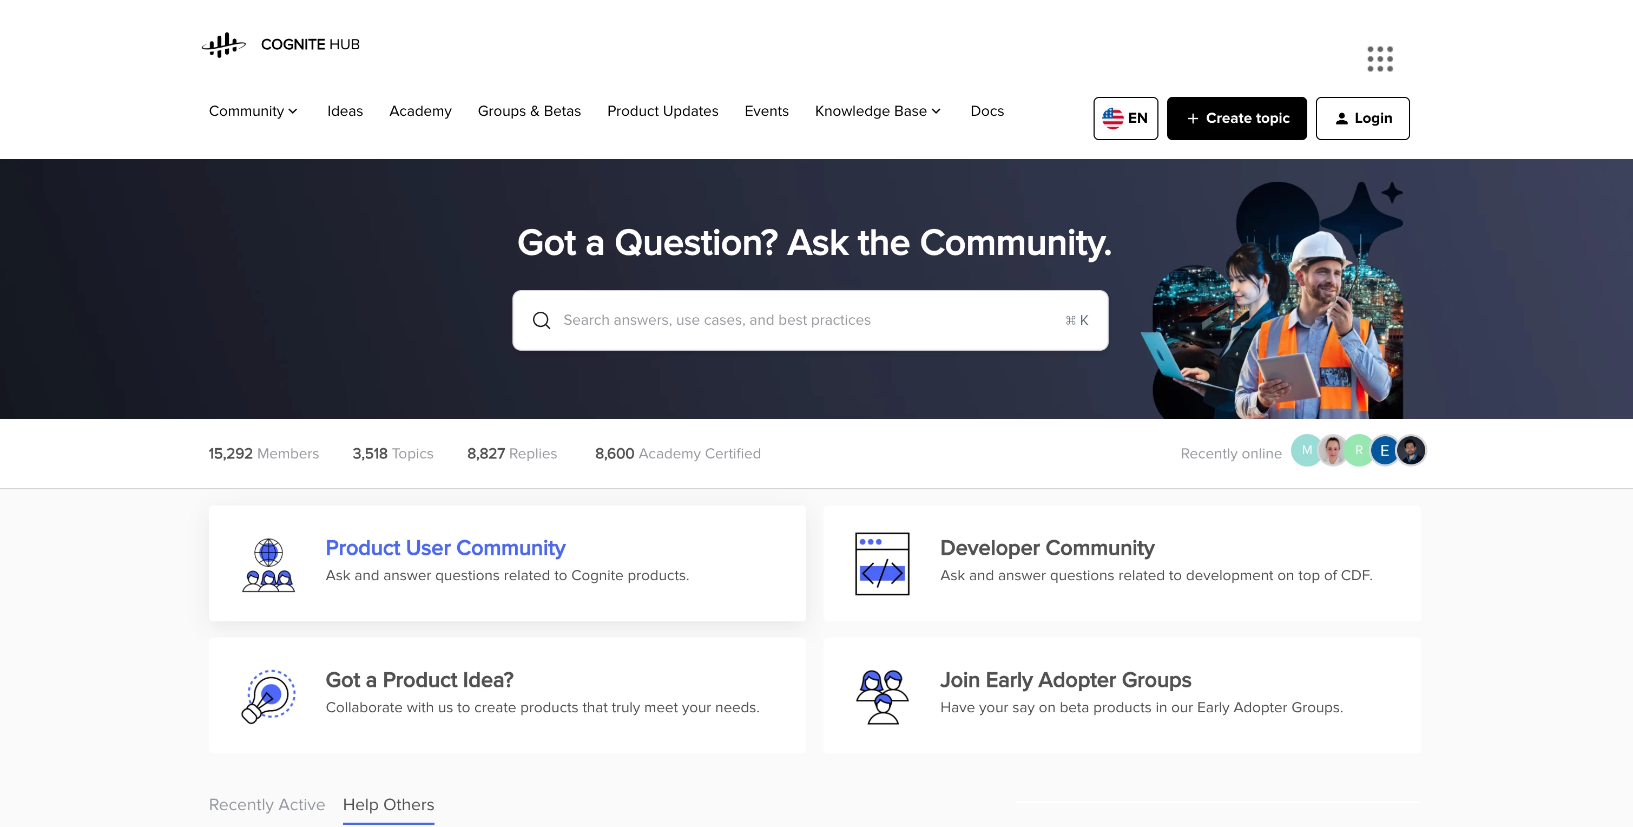
Task: Expand the Community dropdown menu
Action: (x=253, y=111)
